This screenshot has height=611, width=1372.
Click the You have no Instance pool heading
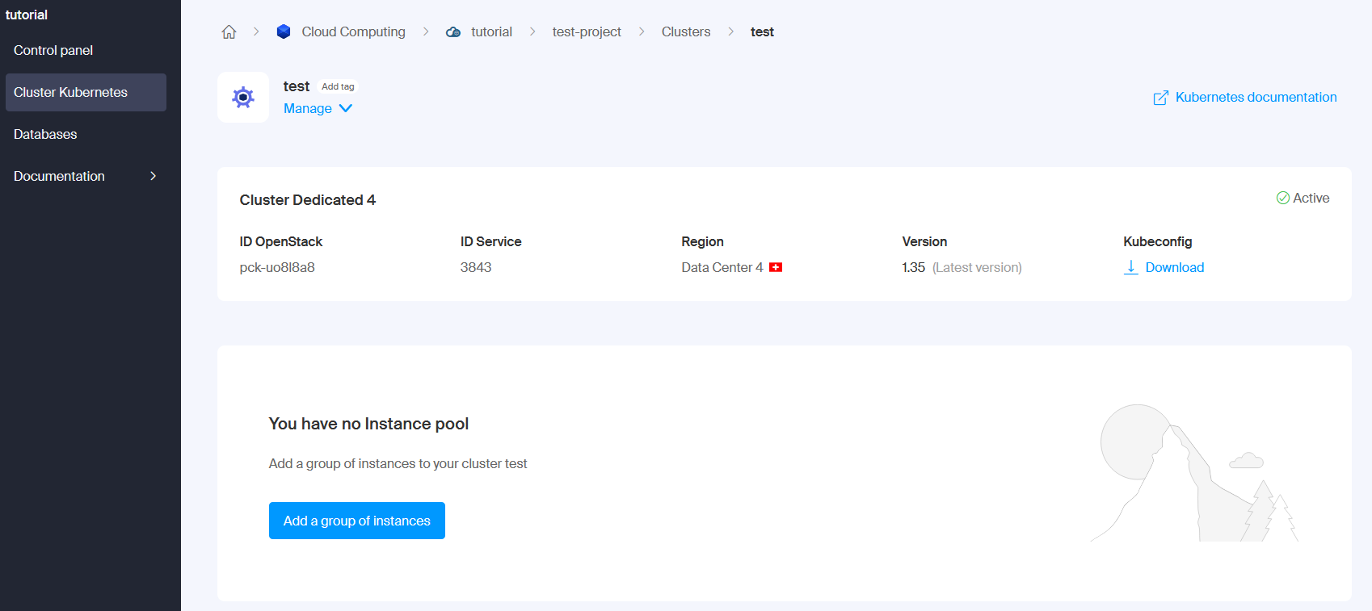point(368,424)
